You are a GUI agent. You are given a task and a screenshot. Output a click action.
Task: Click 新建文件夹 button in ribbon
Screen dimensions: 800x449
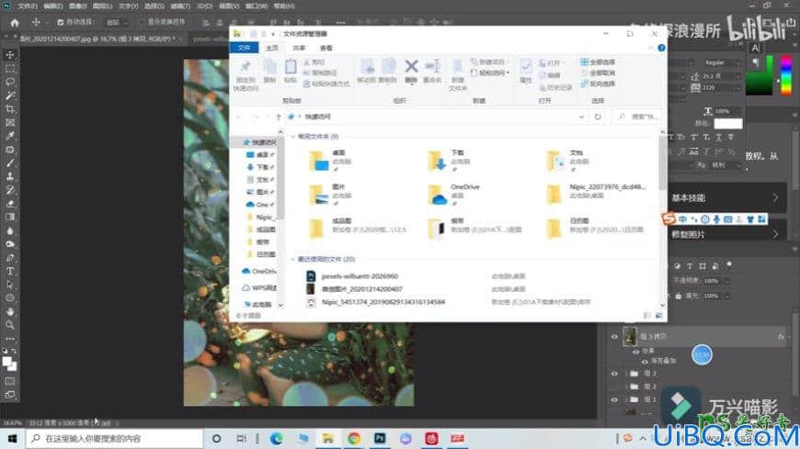click(x=458, y=74)
